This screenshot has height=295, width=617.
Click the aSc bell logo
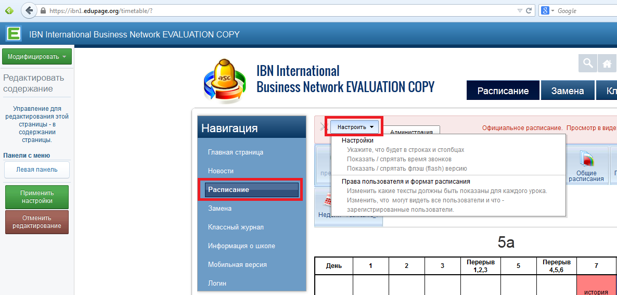click(x=225, y=81)
